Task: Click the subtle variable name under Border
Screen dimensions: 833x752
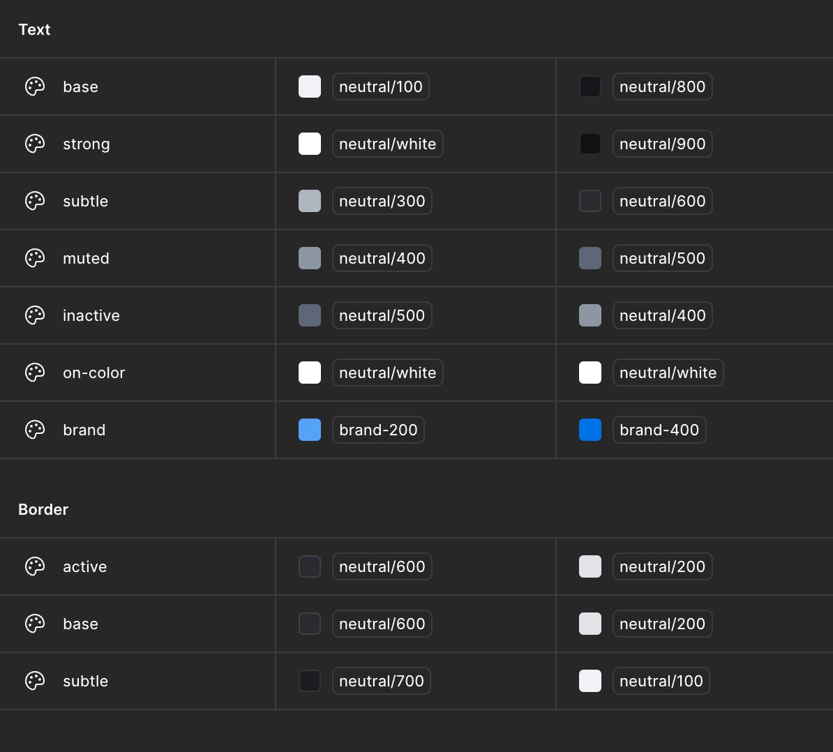Action: point(86,681)
